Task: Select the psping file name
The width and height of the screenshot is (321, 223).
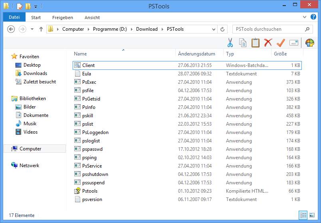Action: click(x=89, y=158)
